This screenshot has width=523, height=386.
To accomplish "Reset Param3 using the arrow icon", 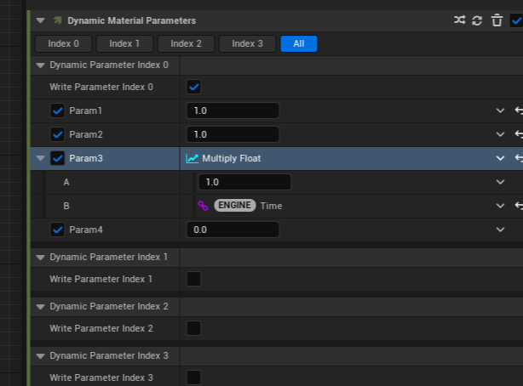I will click(518, 158).
